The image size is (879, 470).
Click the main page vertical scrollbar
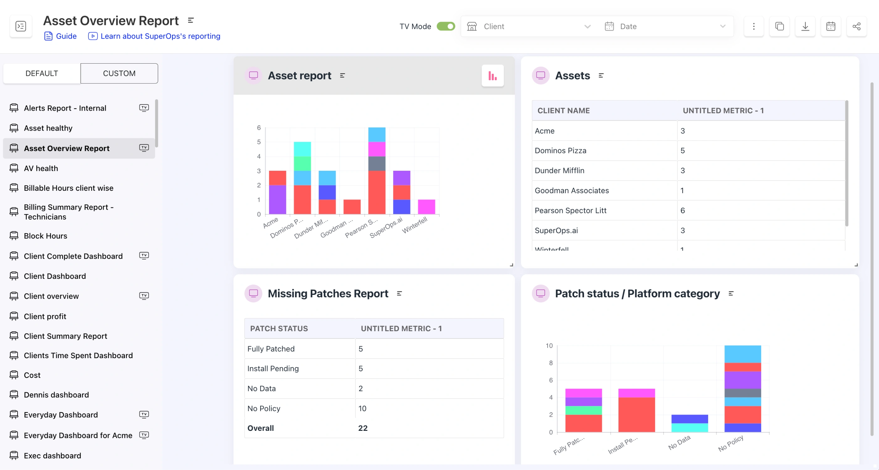[x=872, y=259]
